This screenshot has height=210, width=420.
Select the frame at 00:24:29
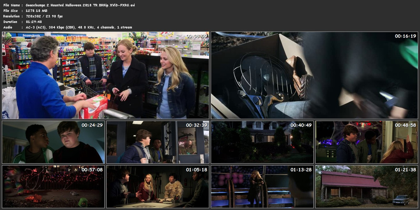point(53,142)
